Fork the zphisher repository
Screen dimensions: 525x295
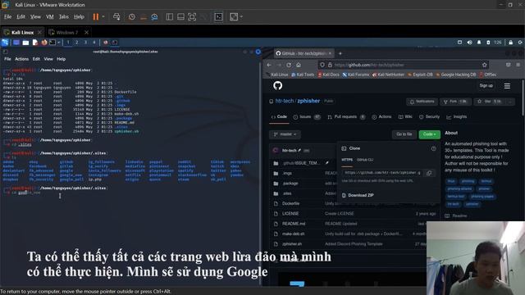coord(455,102)
